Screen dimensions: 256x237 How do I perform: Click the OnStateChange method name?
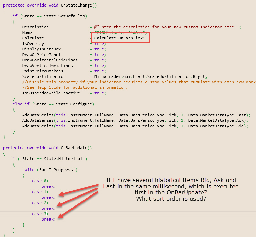tap(76, 5)
